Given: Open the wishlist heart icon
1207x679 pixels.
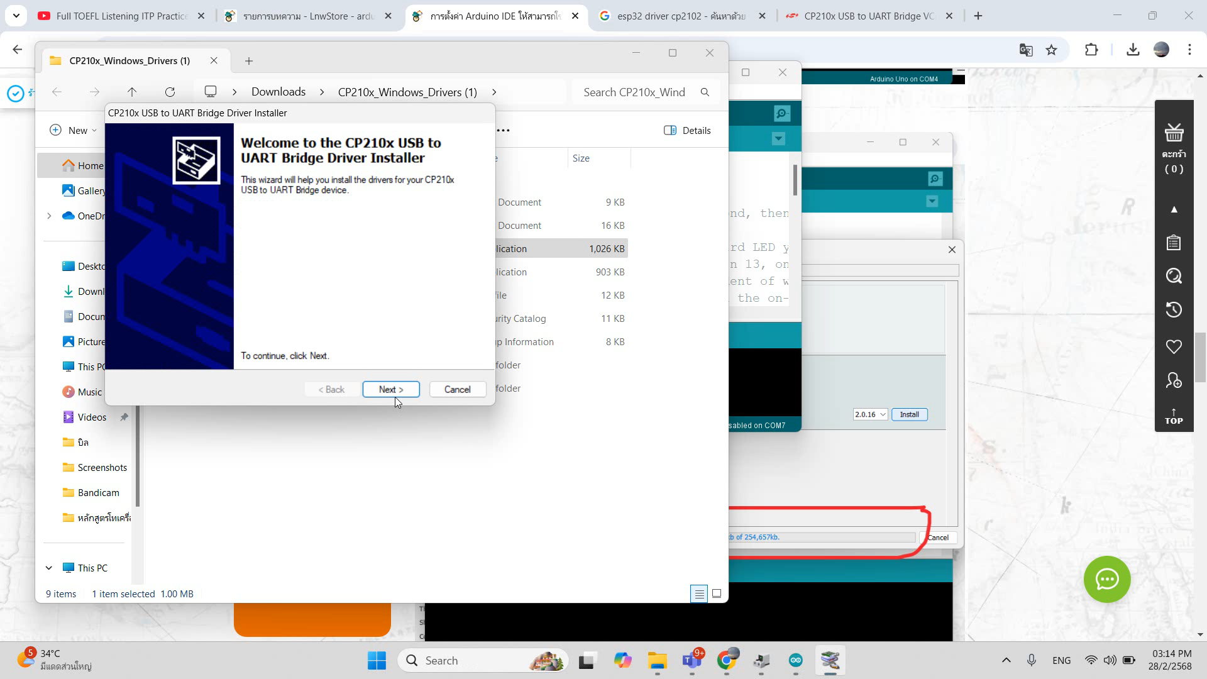Looking at the screenshot, I should pos(1174,346).
